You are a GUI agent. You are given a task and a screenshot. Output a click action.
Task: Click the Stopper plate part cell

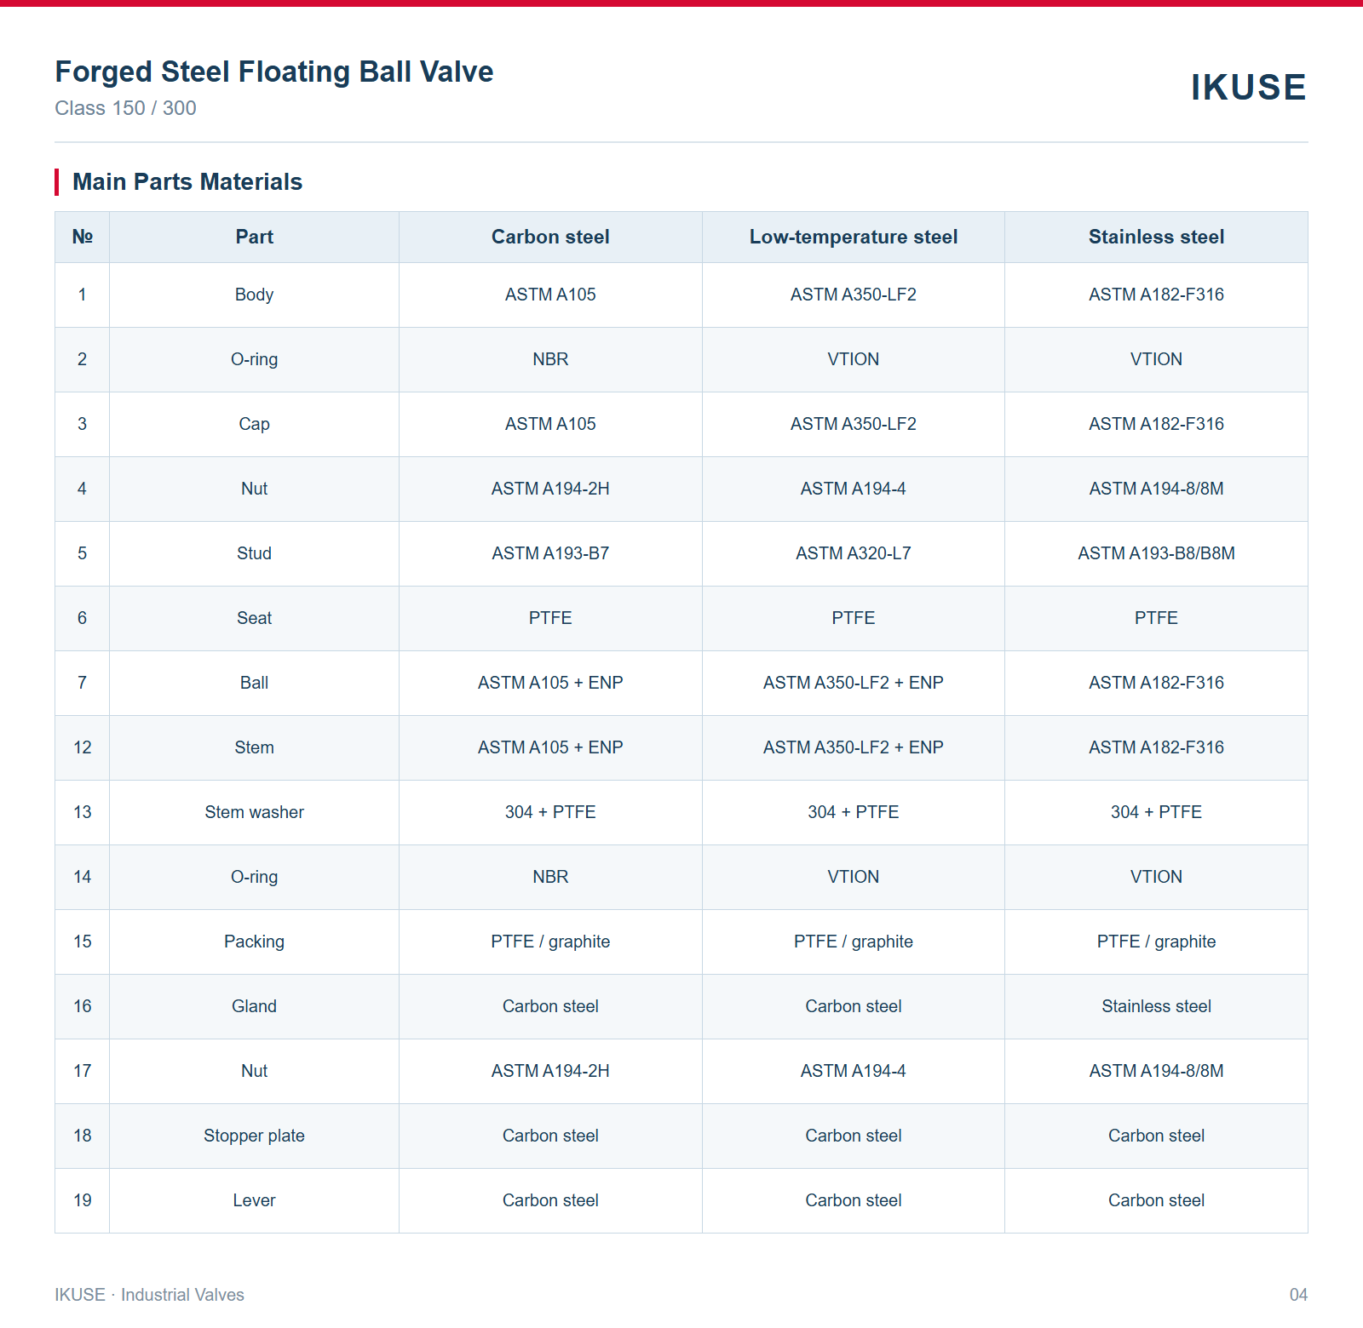254,1136
